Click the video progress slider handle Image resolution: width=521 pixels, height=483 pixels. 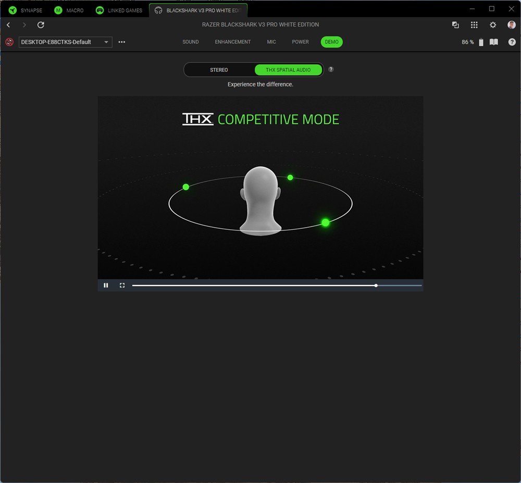pos(376,286)
